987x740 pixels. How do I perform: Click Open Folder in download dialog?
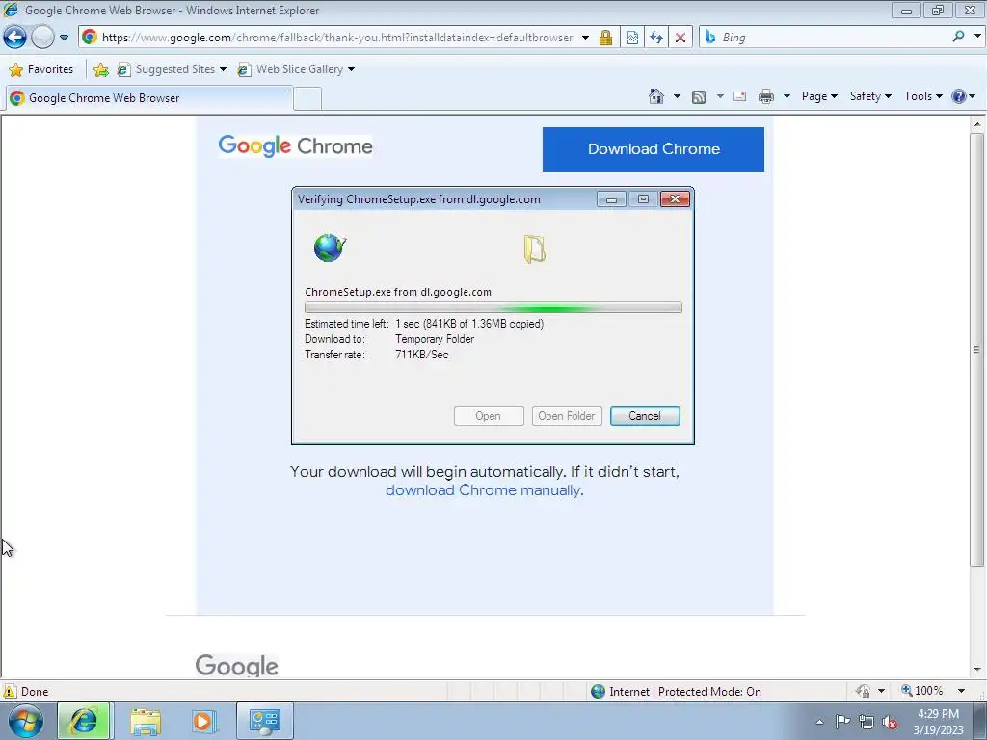pos(567,416)
